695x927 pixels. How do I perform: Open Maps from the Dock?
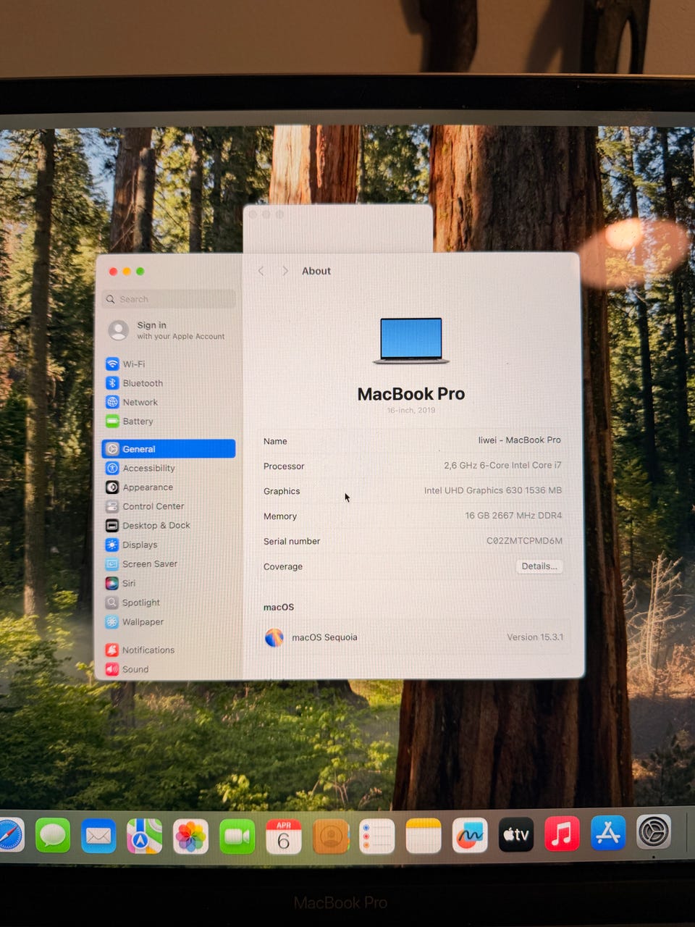145,836
